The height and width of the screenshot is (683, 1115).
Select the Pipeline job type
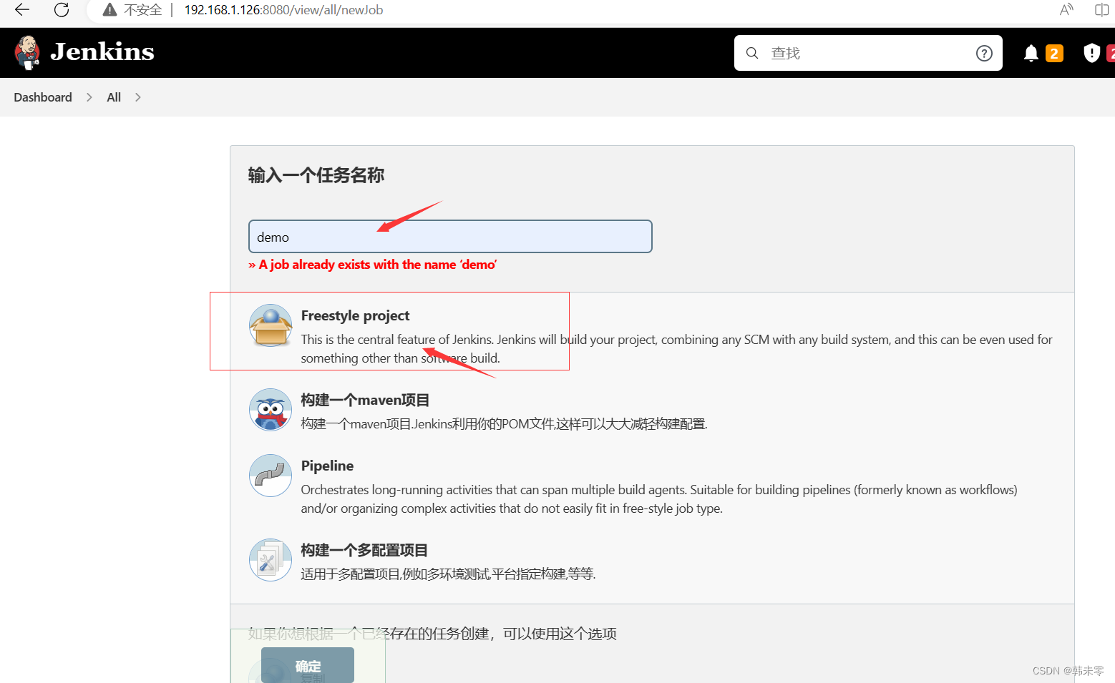tap(327, 465)
